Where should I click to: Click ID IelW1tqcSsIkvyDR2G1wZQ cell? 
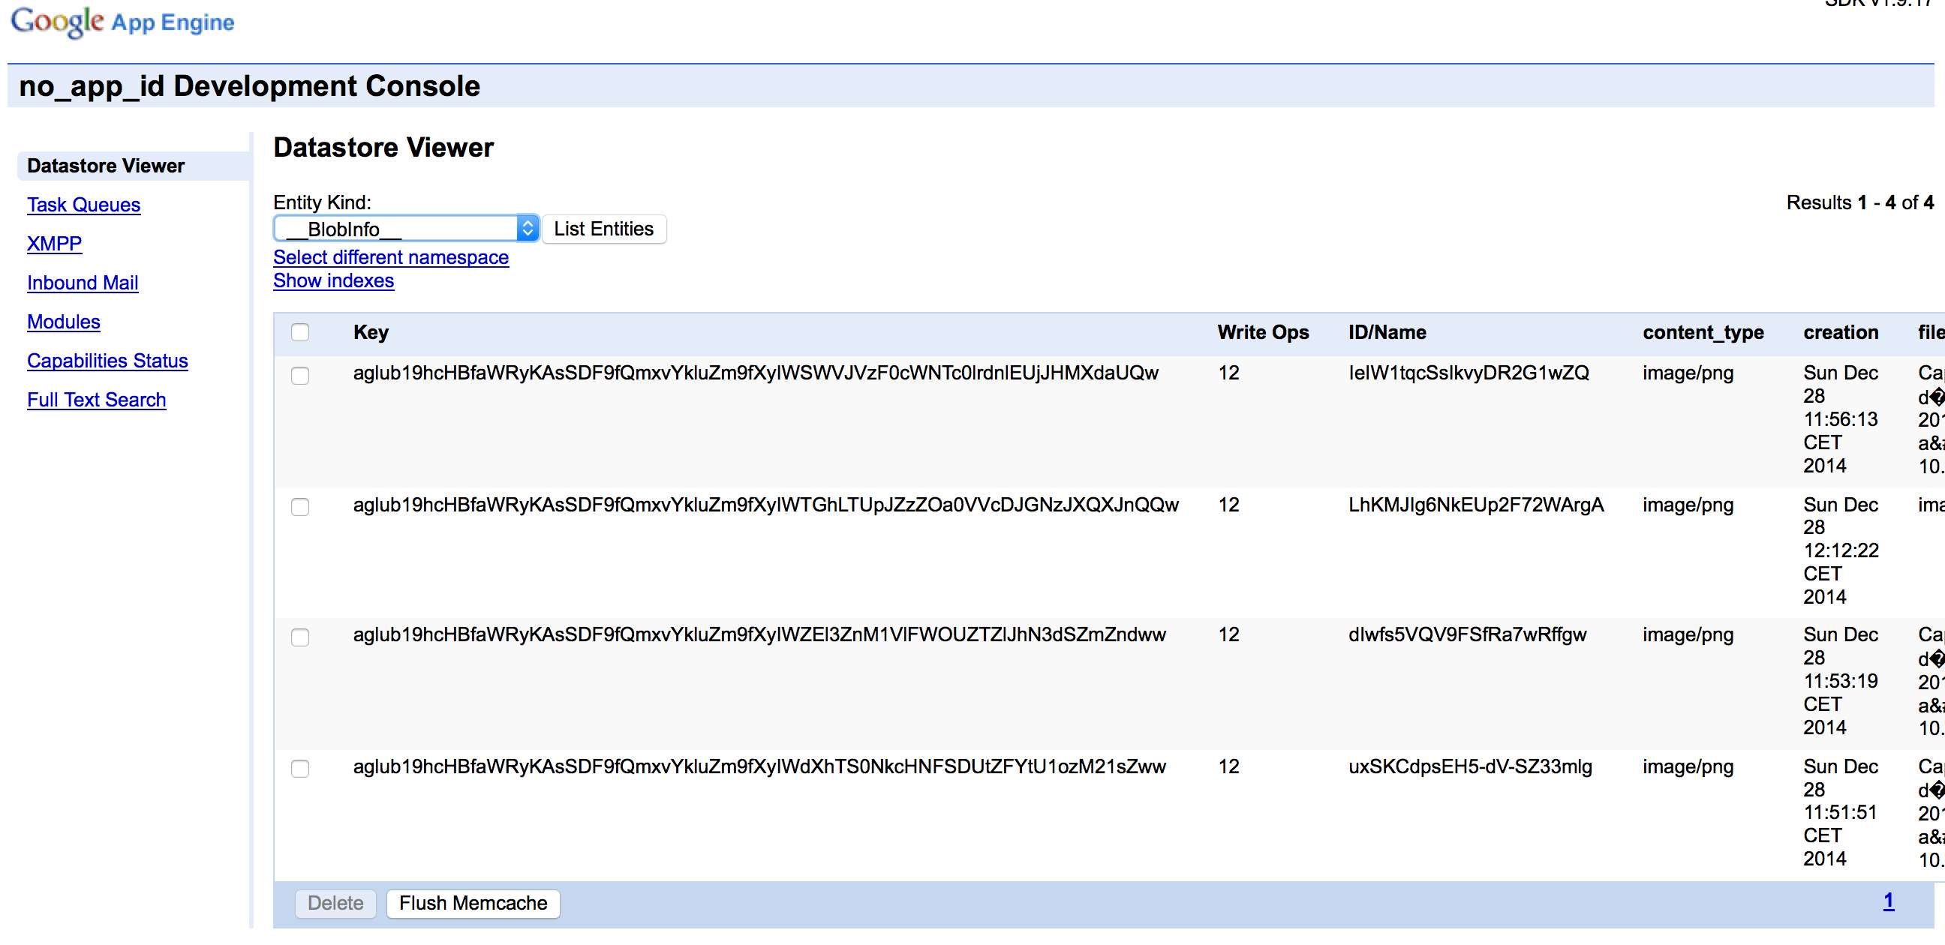tap(1469, 373)
